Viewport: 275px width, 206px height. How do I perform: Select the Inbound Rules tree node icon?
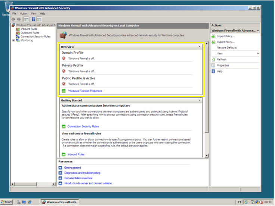(18, 29)
